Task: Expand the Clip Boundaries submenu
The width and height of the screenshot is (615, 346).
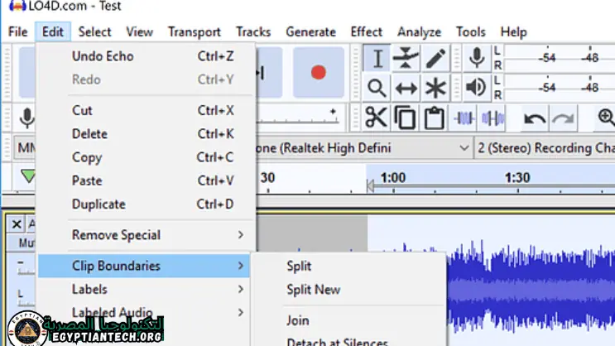Action: [x=144, y=266]
